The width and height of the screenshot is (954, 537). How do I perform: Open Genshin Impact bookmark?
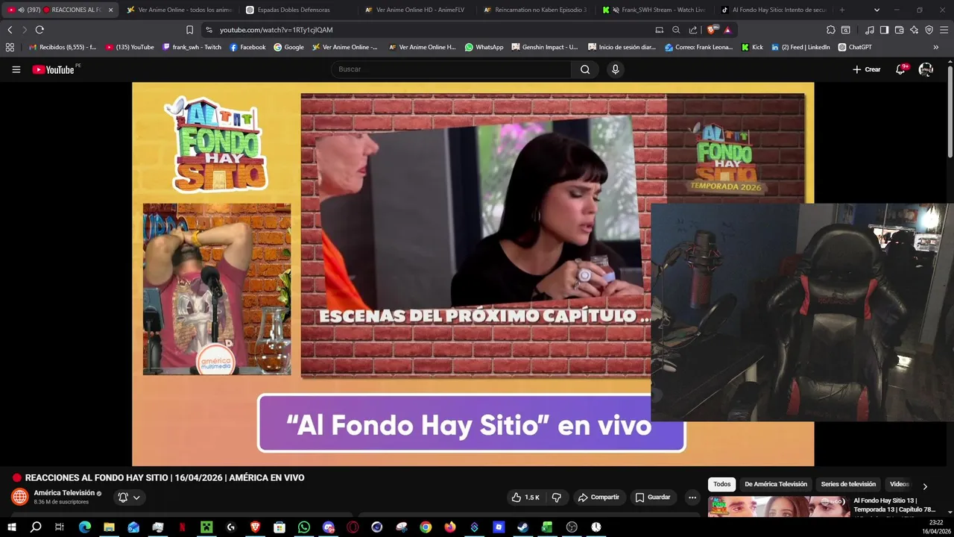[545, 47]
